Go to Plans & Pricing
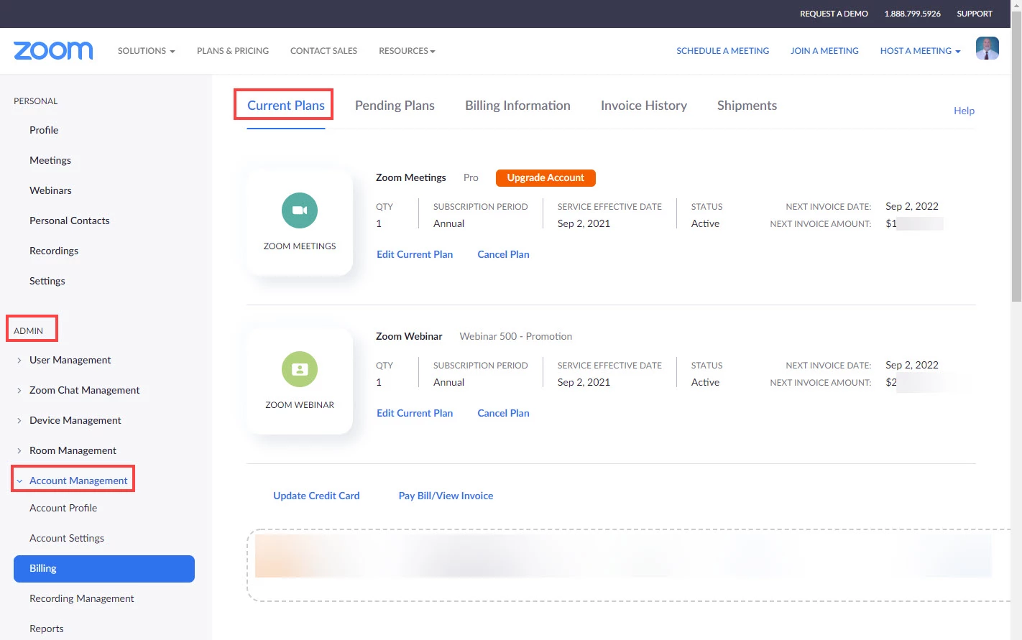 point(233,51)
